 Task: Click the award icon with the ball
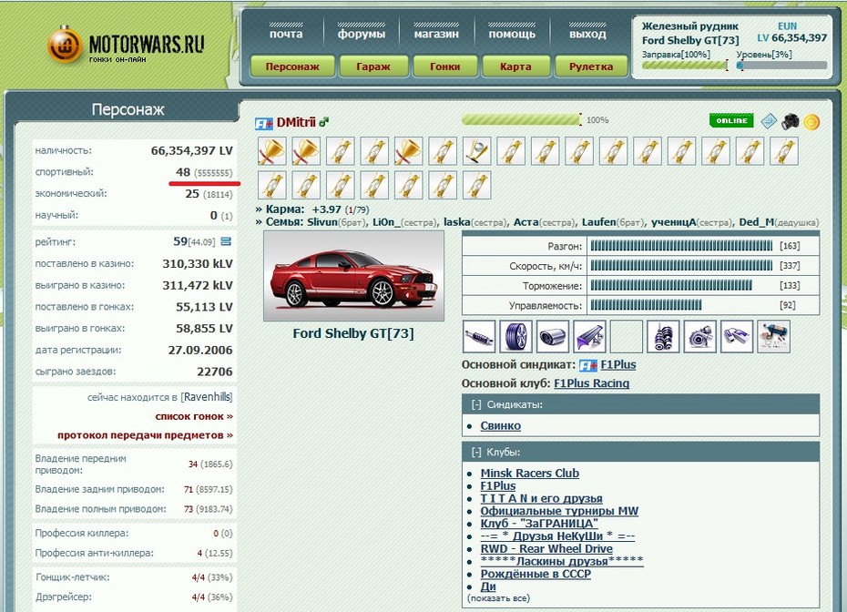click(x=477, y=150)
